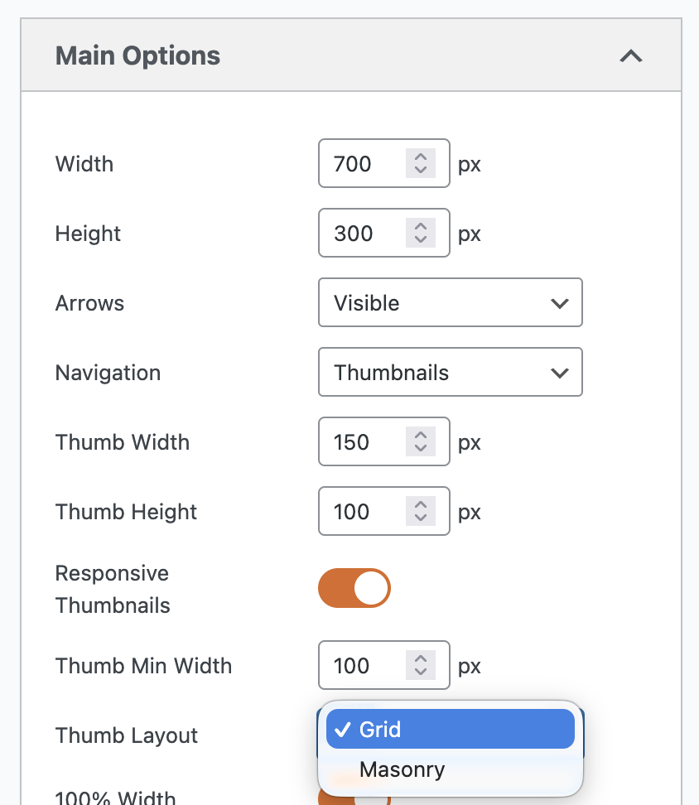Click the Responsive Thumbnails label
699x805 pixels.
(x=113, y=589)
